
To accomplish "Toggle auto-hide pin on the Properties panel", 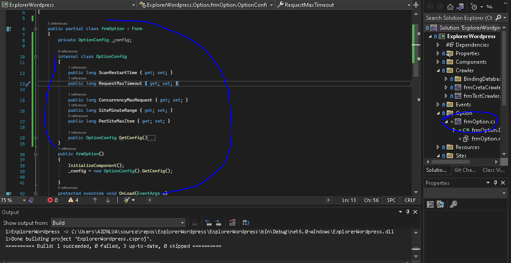I will click(x=496, y=183).
